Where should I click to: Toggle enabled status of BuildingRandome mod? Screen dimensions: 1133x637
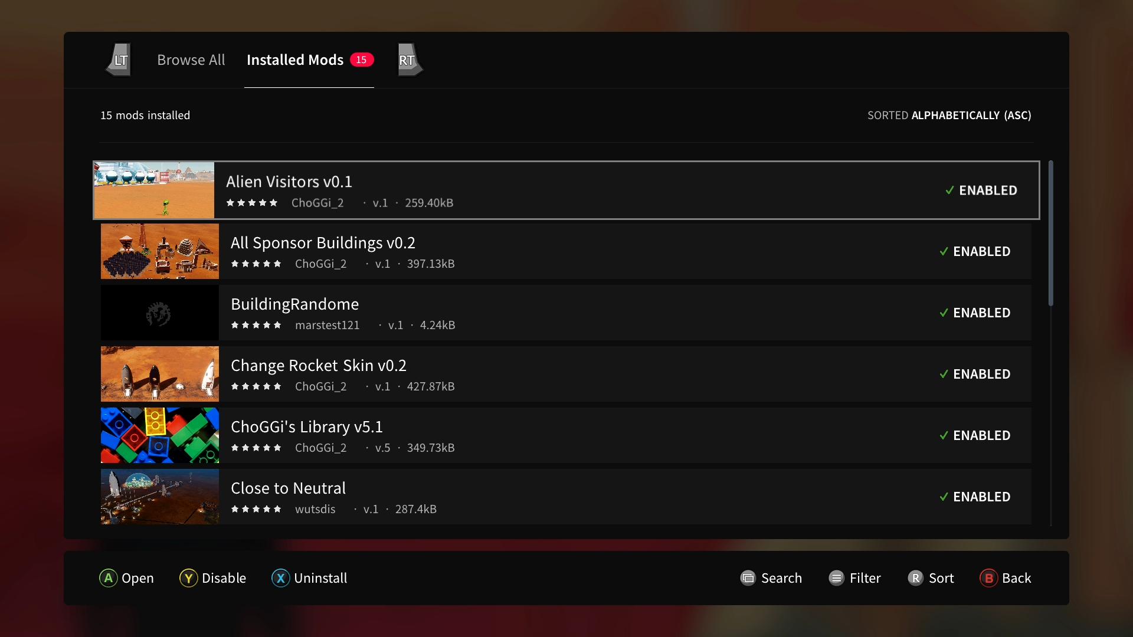point(974,312)
